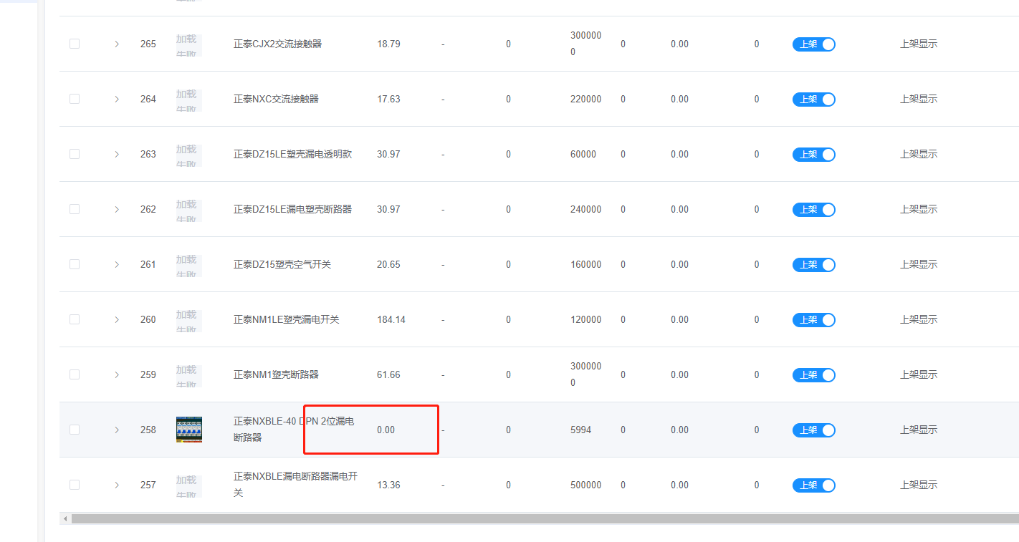Screen dimensions: 1019x542
Task: Click stock value 500000
Action: [x=585, y=485]
